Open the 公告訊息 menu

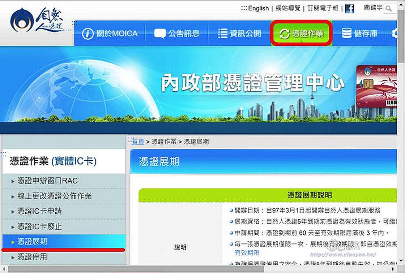[177, 34]
